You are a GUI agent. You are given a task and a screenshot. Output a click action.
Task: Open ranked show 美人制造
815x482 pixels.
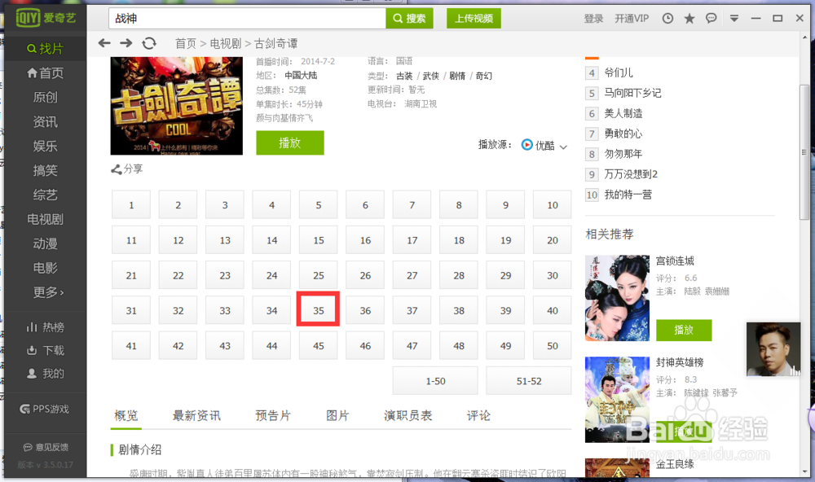click(623, 113)
